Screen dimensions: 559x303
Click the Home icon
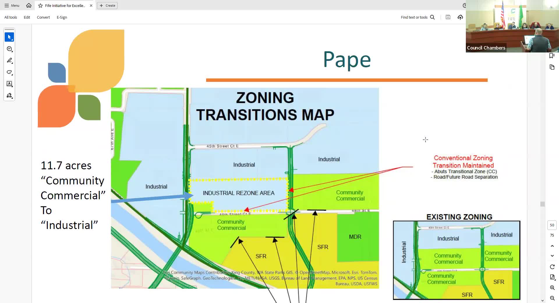(x=29, y=6)
